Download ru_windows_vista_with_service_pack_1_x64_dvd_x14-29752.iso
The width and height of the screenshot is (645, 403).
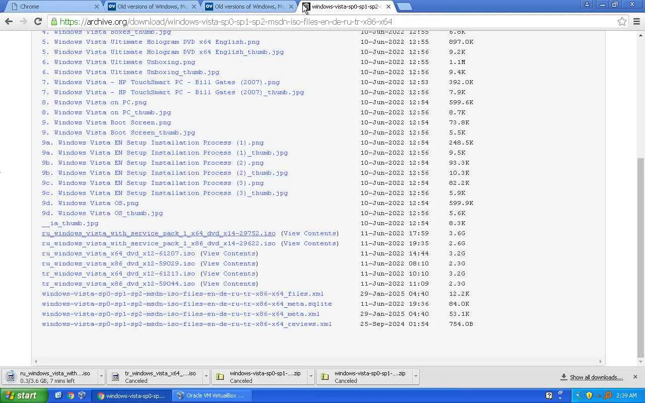(x=159, y=233)
